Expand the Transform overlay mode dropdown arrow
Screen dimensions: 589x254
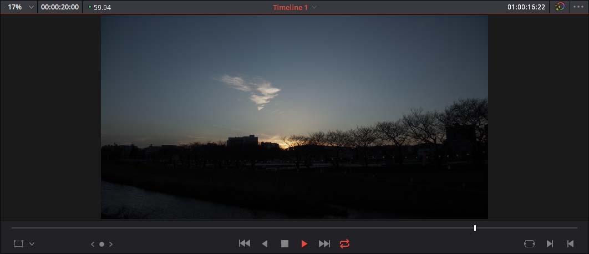pyautogui.click(x=32, y=244)
